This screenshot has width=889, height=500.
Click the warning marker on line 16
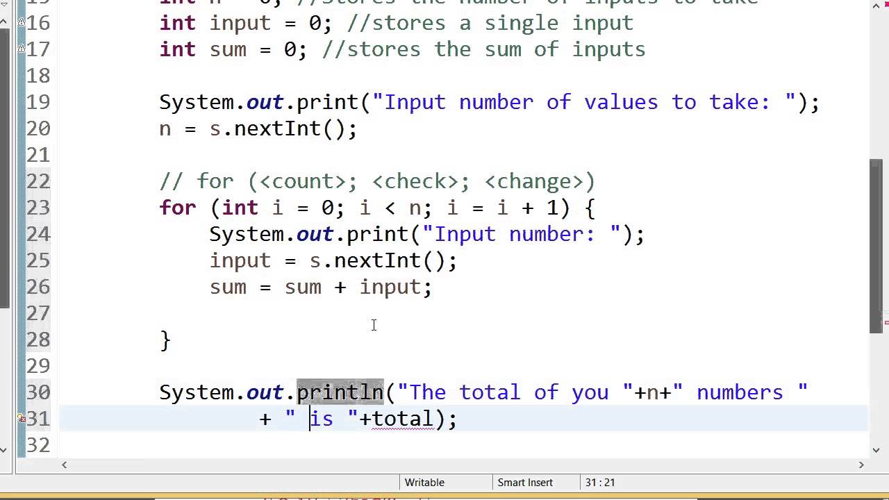tap(22, 23)
